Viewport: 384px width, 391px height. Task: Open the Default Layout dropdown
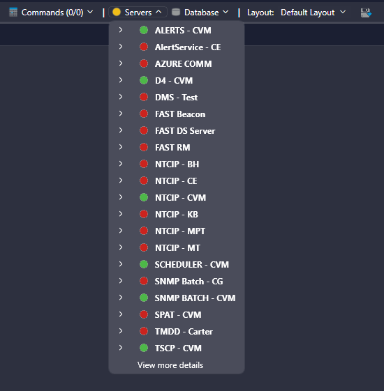pyautogui.click(x=313, y=13)
